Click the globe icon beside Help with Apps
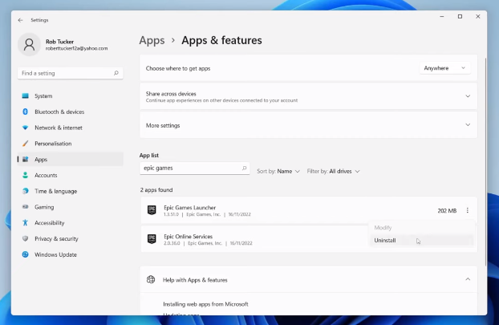The height and width of the screenshot is (325, 499). 151,280
